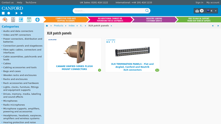Expand breadcrumb arrow after Products
221x124 pixels.
[x=66, y=26]
